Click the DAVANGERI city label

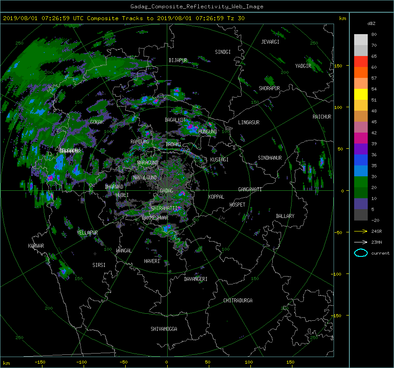point(196,279)
